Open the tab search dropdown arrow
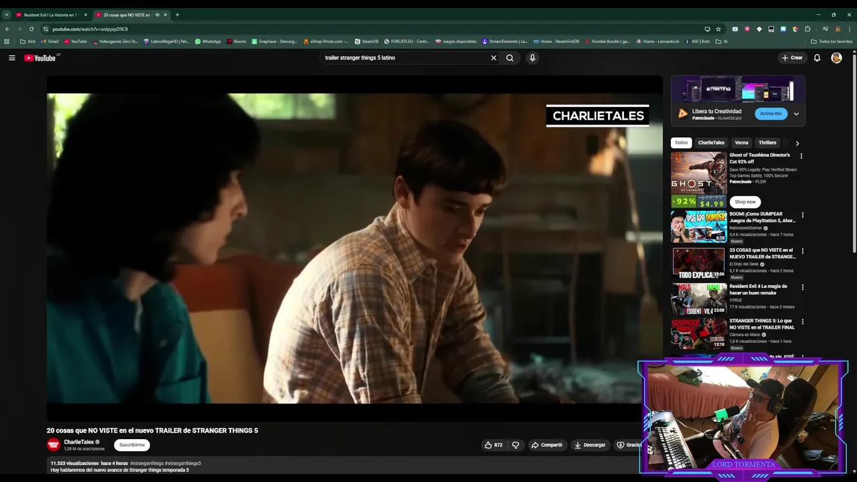 (6, 15)
